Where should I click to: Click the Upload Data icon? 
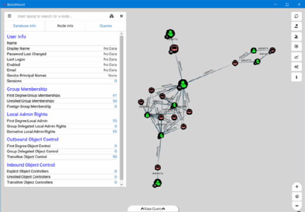296,46
